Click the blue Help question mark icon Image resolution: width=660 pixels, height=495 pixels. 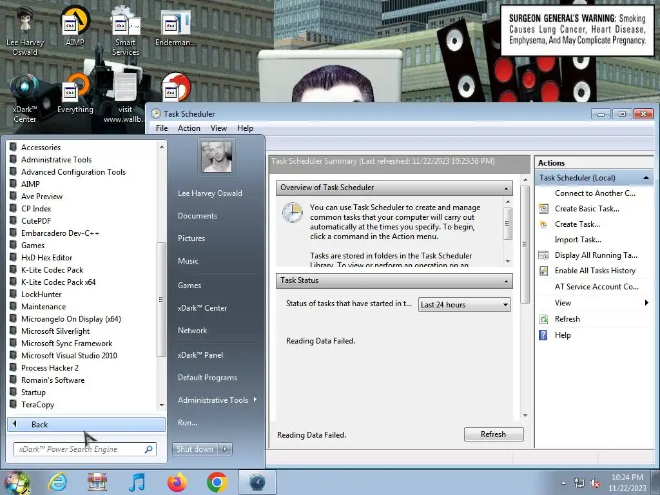(543, 335)
